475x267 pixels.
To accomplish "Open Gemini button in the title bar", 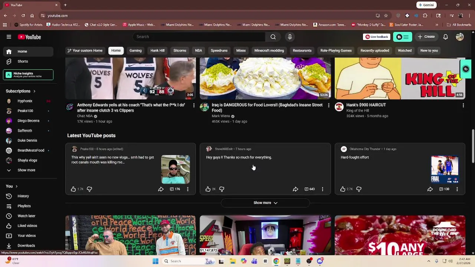I will 426,5.
